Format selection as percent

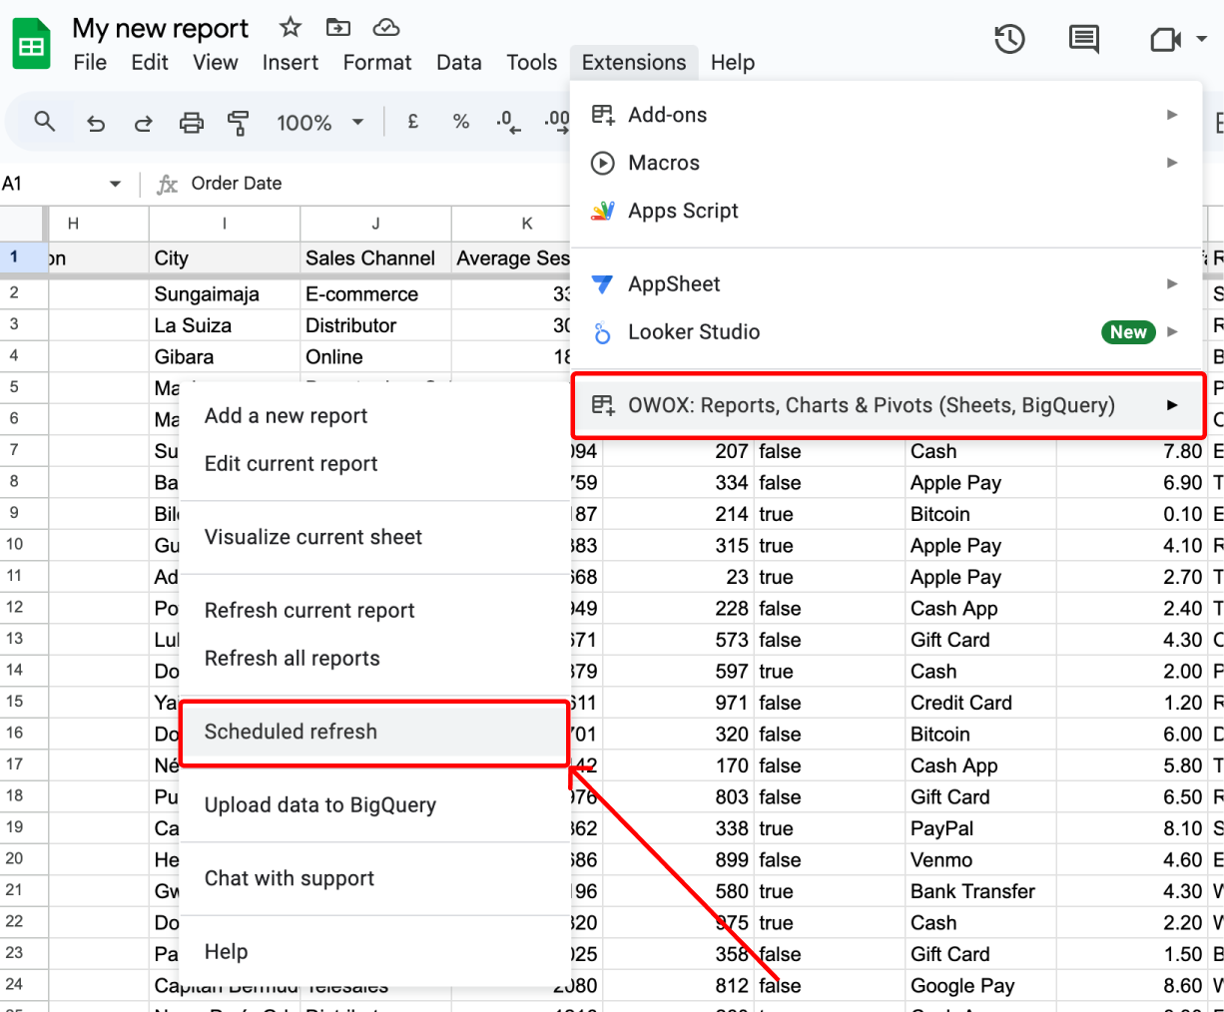[x=460, y=122]
